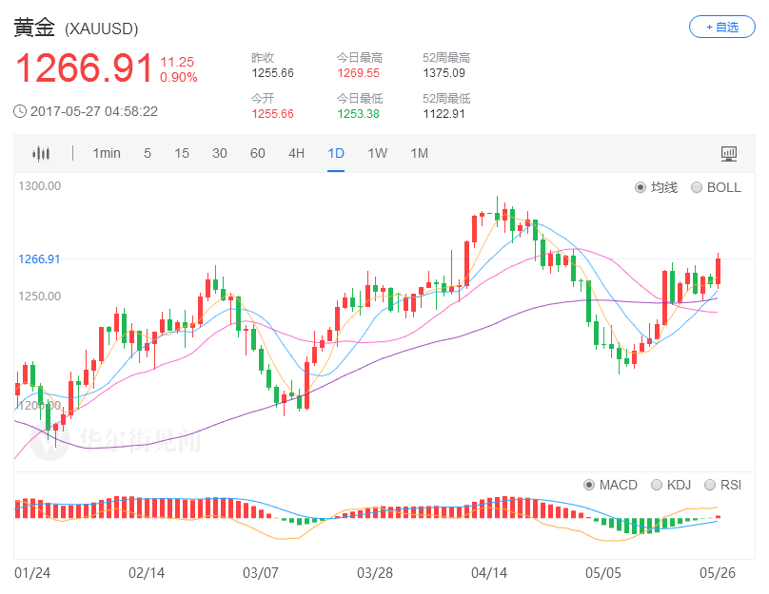This screenshot has width=769, height=594.
Task: Select the 60 minute timeframe tab
Action: click(257, 153)
